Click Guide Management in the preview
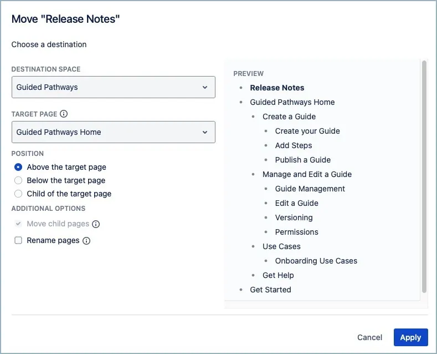This screenshot has width=437, height=354. tap(310, 189)
